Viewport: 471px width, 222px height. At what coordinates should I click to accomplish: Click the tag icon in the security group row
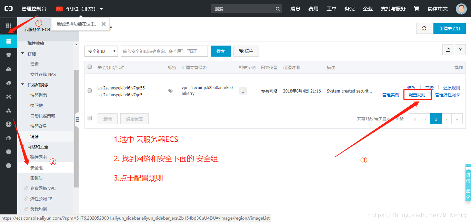point(170,91)
